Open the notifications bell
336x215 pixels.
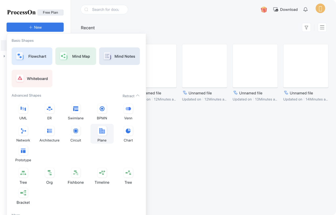pos(305,9)
